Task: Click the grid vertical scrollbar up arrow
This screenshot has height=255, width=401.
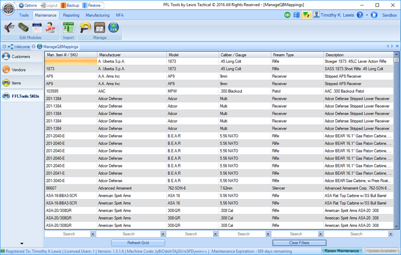Action: pos(396,55)
